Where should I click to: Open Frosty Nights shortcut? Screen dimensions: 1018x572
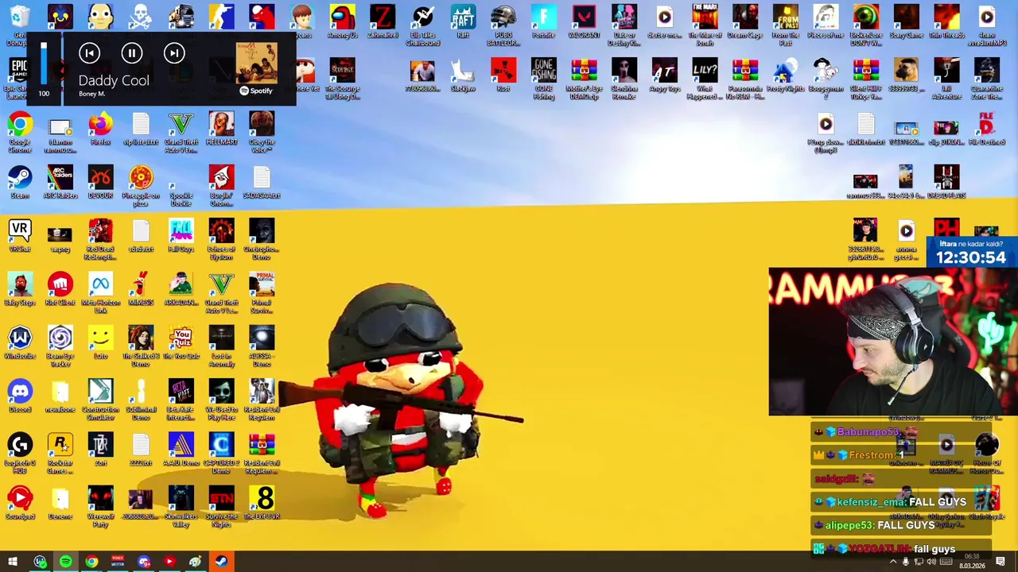point(785,75)
